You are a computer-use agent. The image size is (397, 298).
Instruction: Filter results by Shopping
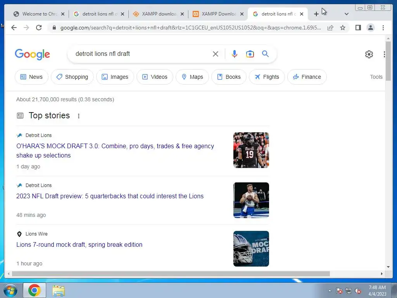[72, 77]
